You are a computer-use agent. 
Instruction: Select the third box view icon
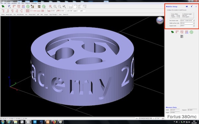[80, 6]
